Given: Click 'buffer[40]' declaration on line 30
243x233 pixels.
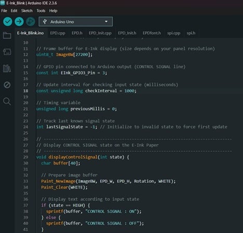Looking at the screenshot, I should [x=65, y=163].
